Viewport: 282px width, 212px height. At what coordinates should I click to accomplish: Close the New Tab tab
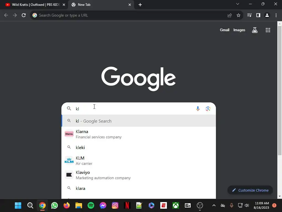click(x=130, y=5)
